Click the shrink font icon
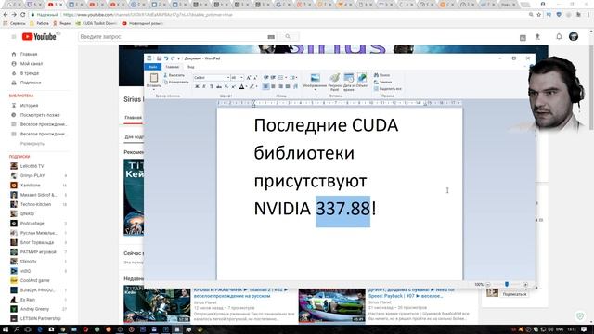The height and width of the screenshot is (334, 594). click(x=255, y=78)
